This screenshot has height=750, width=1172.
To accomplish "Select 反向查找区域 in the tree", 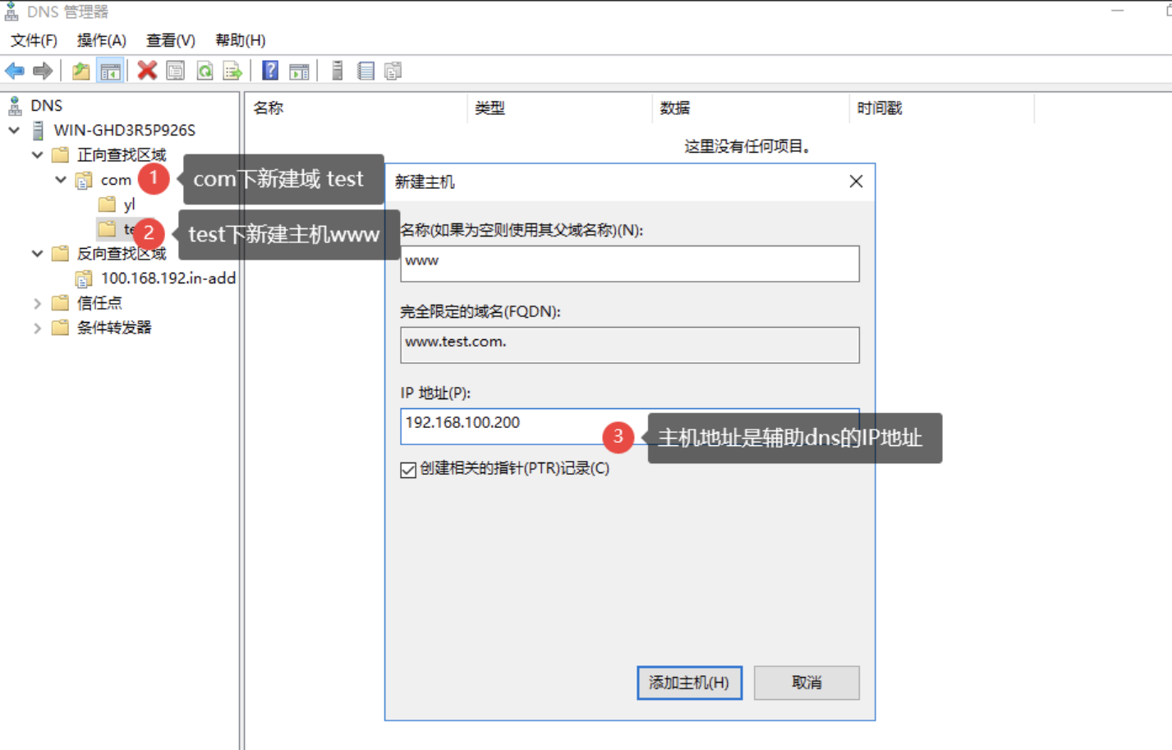I will (122, 253).
